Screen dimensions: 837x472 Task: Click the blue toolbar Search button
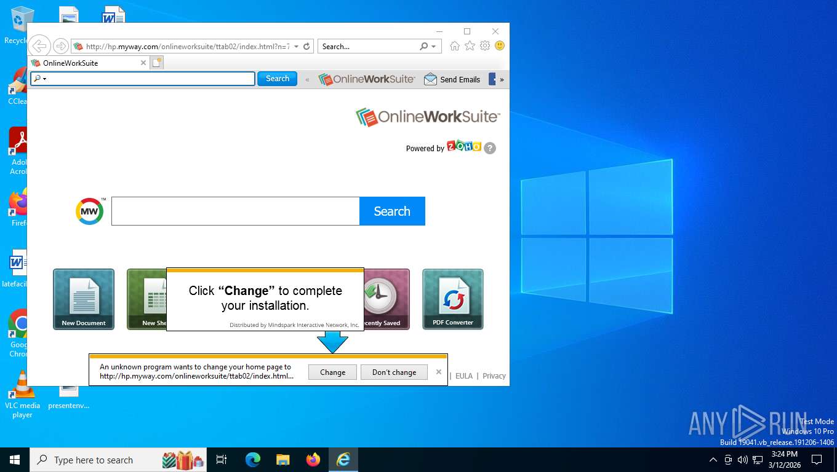pos(277,79)
